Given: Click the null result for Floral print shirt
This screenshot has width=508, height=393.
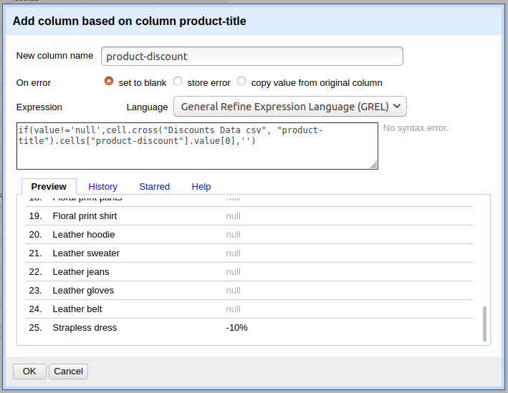Looking at the screenshot, I should click(234, 216).
